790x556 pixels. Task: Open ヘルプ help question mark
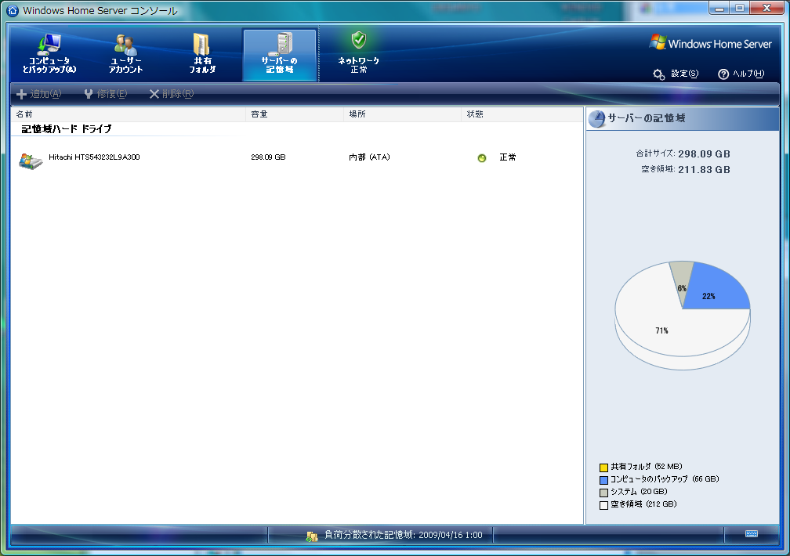pos(741,74)
